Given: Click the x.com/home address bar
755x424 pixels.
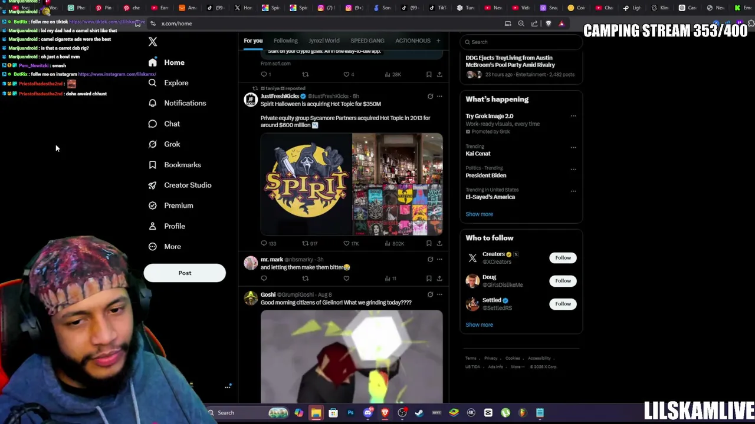Looking at the screenshot, I should 324,24.
